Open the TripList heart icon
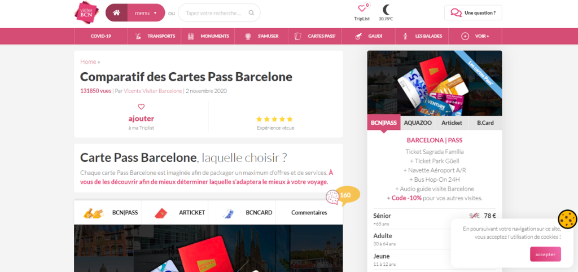 coord(362,8)
